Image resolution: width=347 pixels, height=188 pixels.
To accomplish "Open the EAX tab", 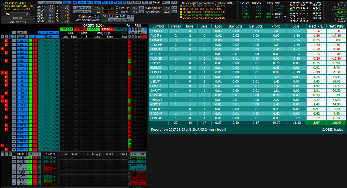I will (x=174, y=2).
